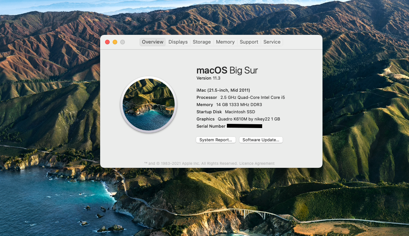Click the System Report… button
Image resolution: width=409 pixels, height=236 pixels.
tap(216, 140)
